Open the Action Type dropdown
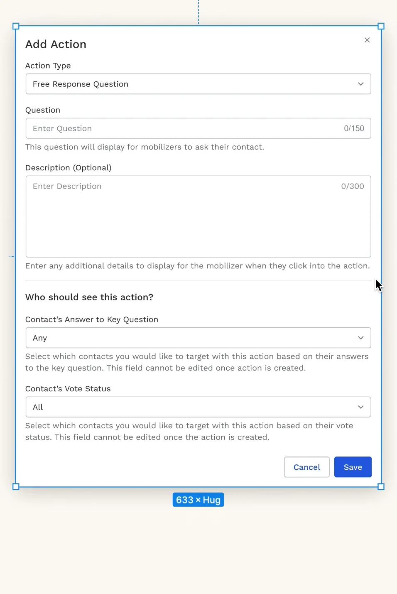Screen dimensions: 397x594 point(198,84)
